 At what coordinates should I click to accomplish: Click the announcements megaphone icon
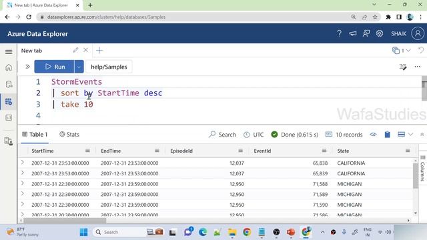[353, 33]
